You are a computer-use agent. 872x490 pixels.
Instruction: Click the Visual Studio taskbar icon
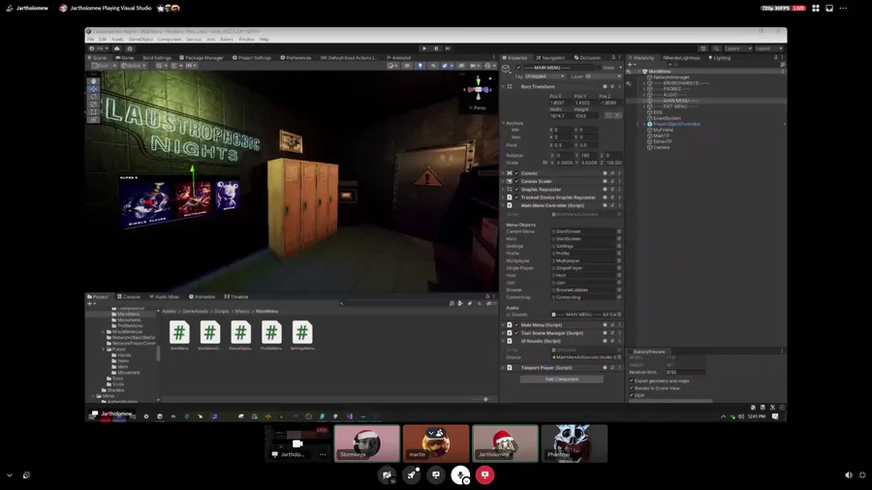click(349, 416)
